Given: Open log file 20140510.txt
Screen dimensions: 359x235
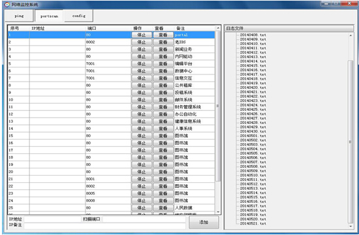Looking at the screenshot, I should tap(253, 175).
